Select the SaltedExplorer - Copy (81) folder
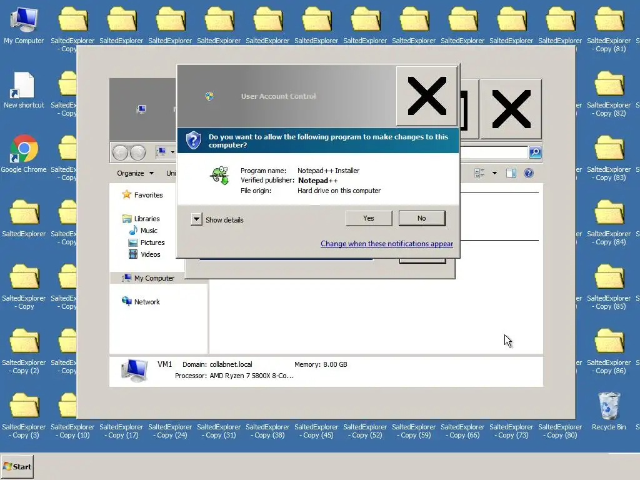Viewport: 640px width, 480px height. point(609,29)
